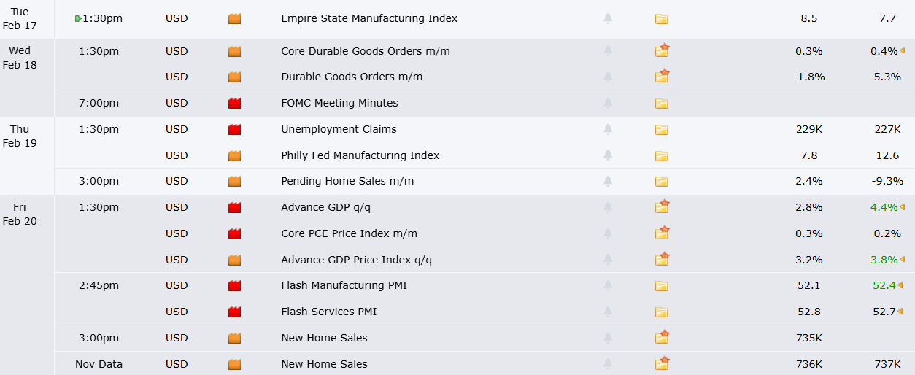Open detail folder for FOMC Meeting Minutes
Image resolution: width=915 pixels, height=375 pixels.
click(x=662, y=104)
